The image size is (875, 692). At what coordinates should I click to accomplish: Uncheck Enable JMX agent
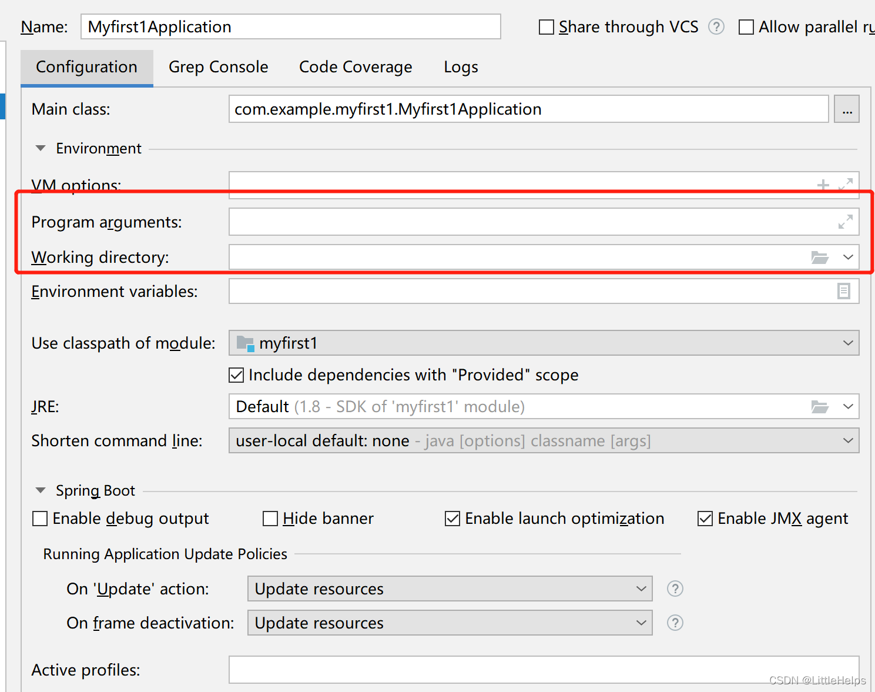click(x=705, y=519)
